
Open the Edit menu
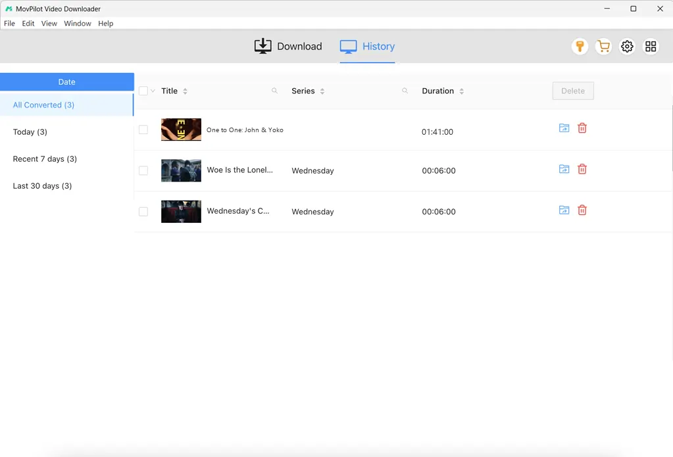(x=28, y=23)
